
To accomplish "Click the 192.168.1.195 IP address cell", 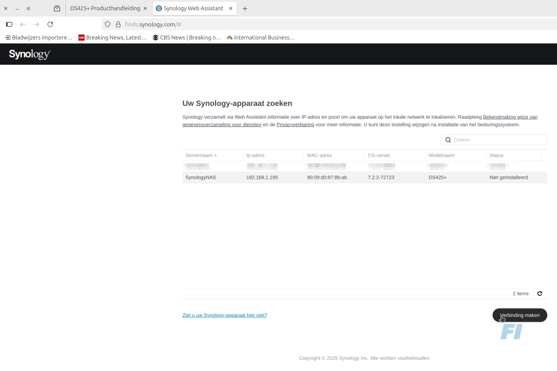I will (x=262, y=177).
